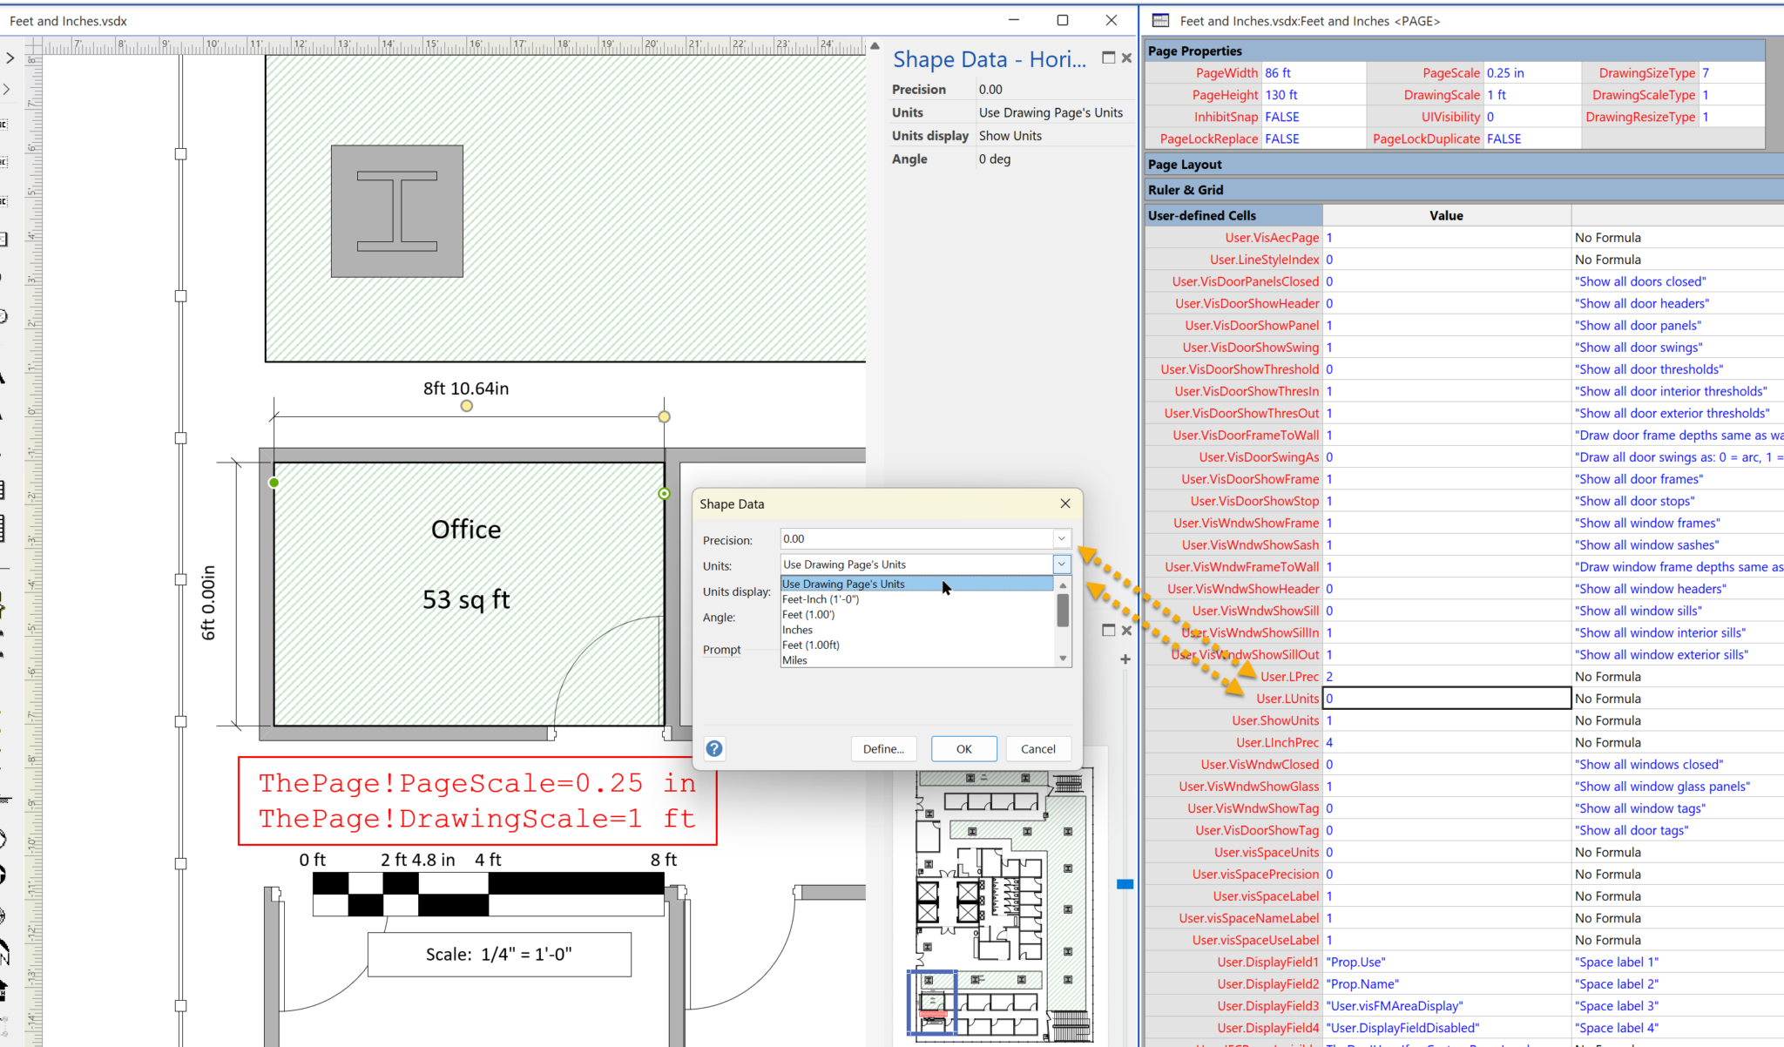The image size is (1784, 1047).
Task: Click the plus zoom icon beside the Pan & Zoom thumbnail
Action: pos(1125,659)
